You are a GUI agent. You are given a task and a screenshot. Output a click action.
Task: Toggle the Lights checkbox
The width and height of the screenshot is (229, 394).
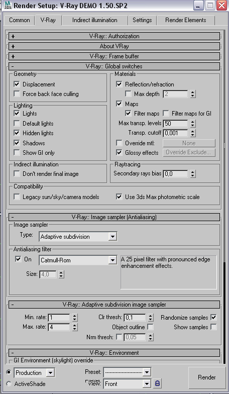pyautogui.click(x=17, y=114)
